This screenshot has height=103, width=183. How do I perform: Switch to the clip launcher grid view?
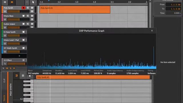[x=5, y=2]
